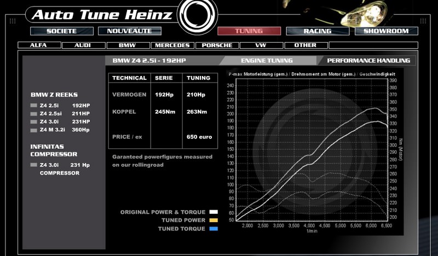438x256 pixels.
Task: Open the SHOWROOM section
Action: [387, 31]
